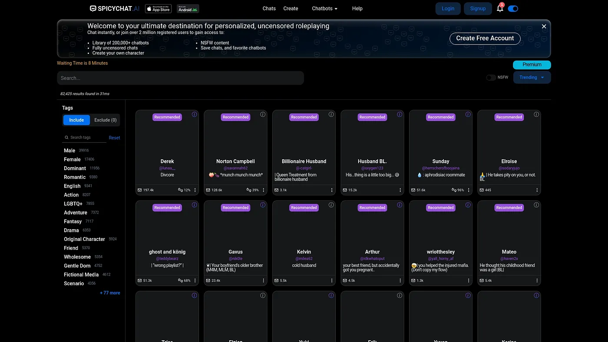Close the welcome banner with X

click(x=544, y=26)
